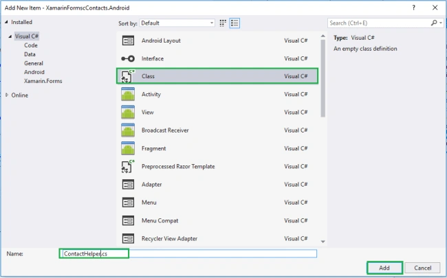Select the Android Layout template icon
This screenshot has height=278, width=447.
[x=128, y=40]
